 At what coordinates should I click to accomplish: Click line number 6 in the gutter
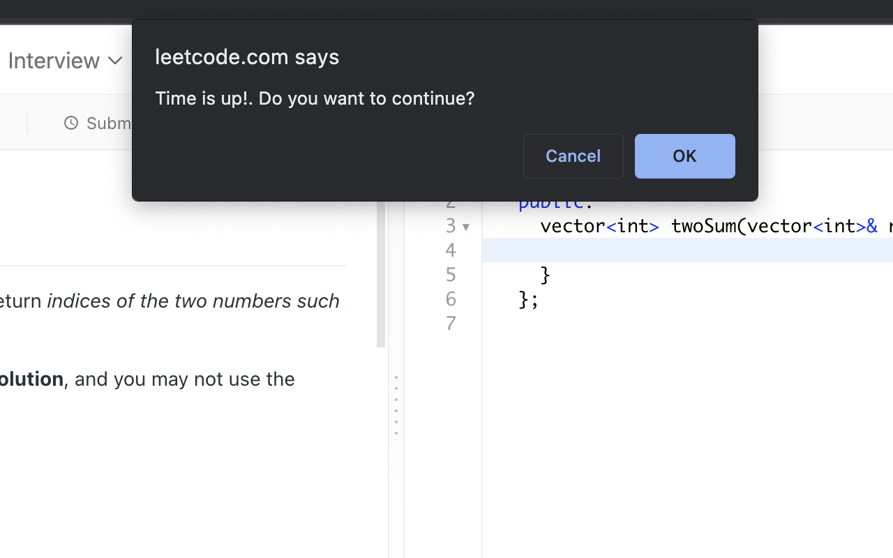pyautogui.click(x=451, y=299)
